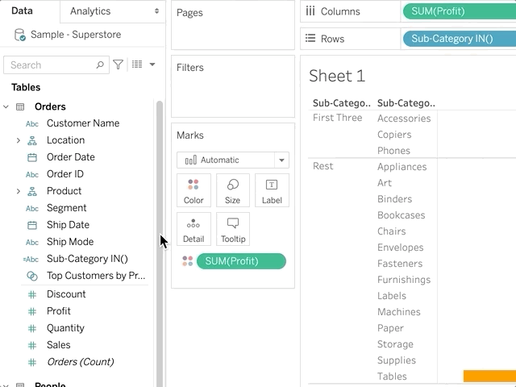Expand the Product hierarchy
The image size is (516, 387).
point(19,191)
